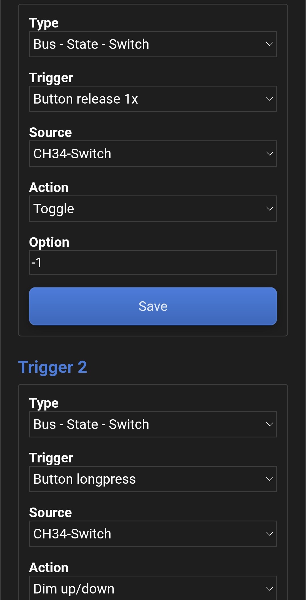Open the Type dropdown in first trigger
The width and height of the screenshot is (306, 600).
pos(153,44)
